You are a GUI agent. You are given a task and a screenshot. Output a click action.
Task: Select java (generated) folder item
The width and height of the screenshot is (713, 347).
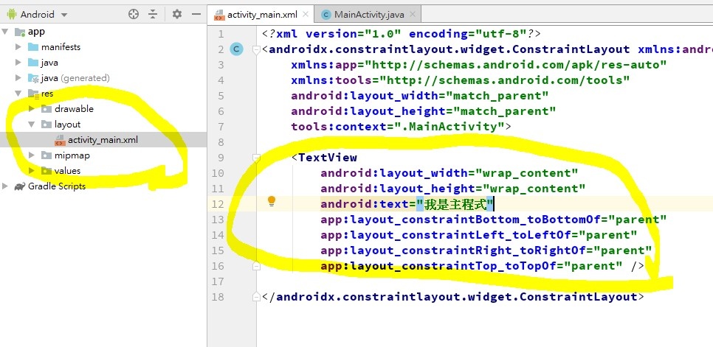pos(75,78)
